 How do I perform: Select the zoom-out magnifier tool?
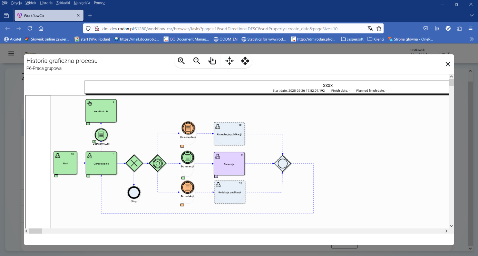[x=197, y=61]
